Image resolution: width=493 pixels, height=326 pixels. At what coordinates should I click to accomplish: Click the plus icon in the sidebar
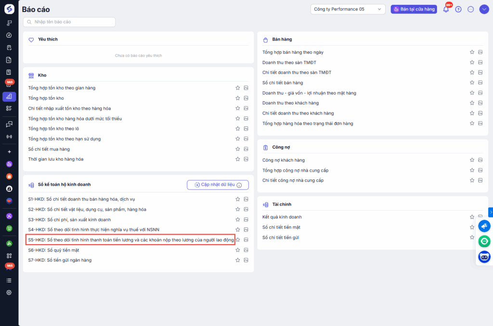9,152
